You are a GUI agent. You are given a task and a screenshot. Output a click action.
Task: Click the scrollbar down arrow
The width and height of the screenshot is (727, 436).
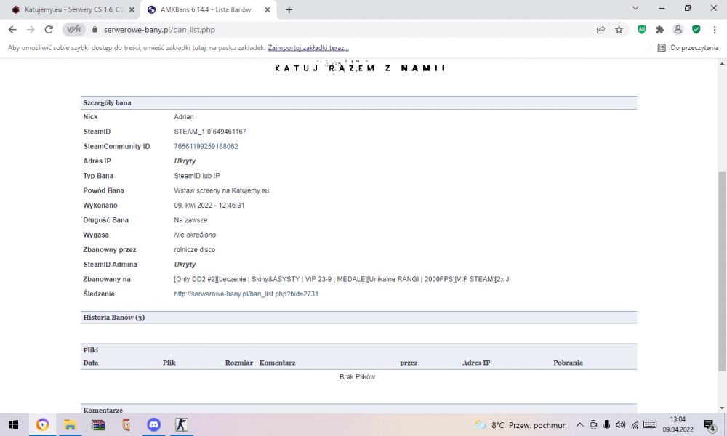pyautogui.click(x=722, y=408)
